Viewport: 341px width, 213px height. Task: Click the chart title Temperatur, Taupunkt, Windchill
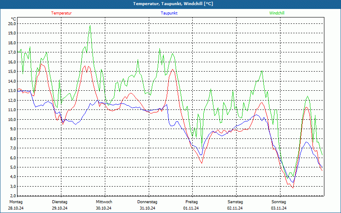[173, 4]
